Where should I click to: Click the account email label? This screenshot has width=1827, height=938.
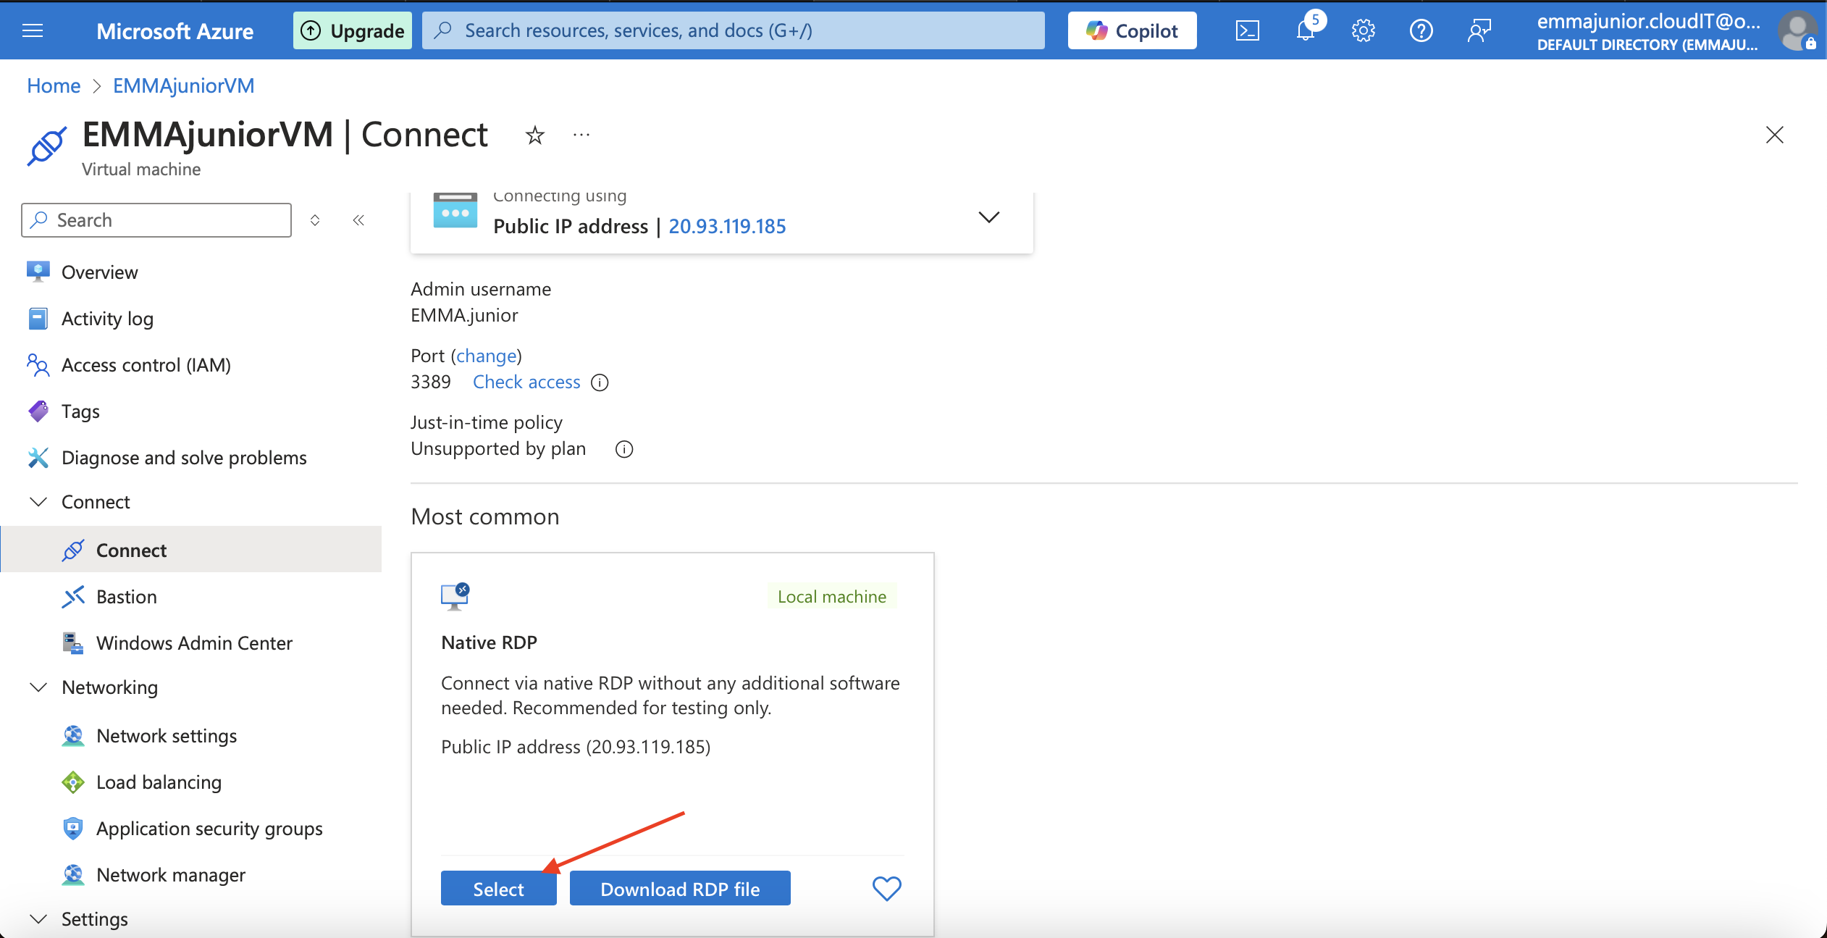pyautogui.click(x=1648, y=22)
